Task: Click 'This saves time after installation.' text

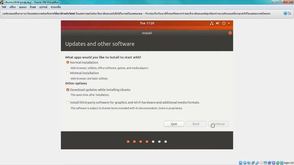Action: click(90, 95)
